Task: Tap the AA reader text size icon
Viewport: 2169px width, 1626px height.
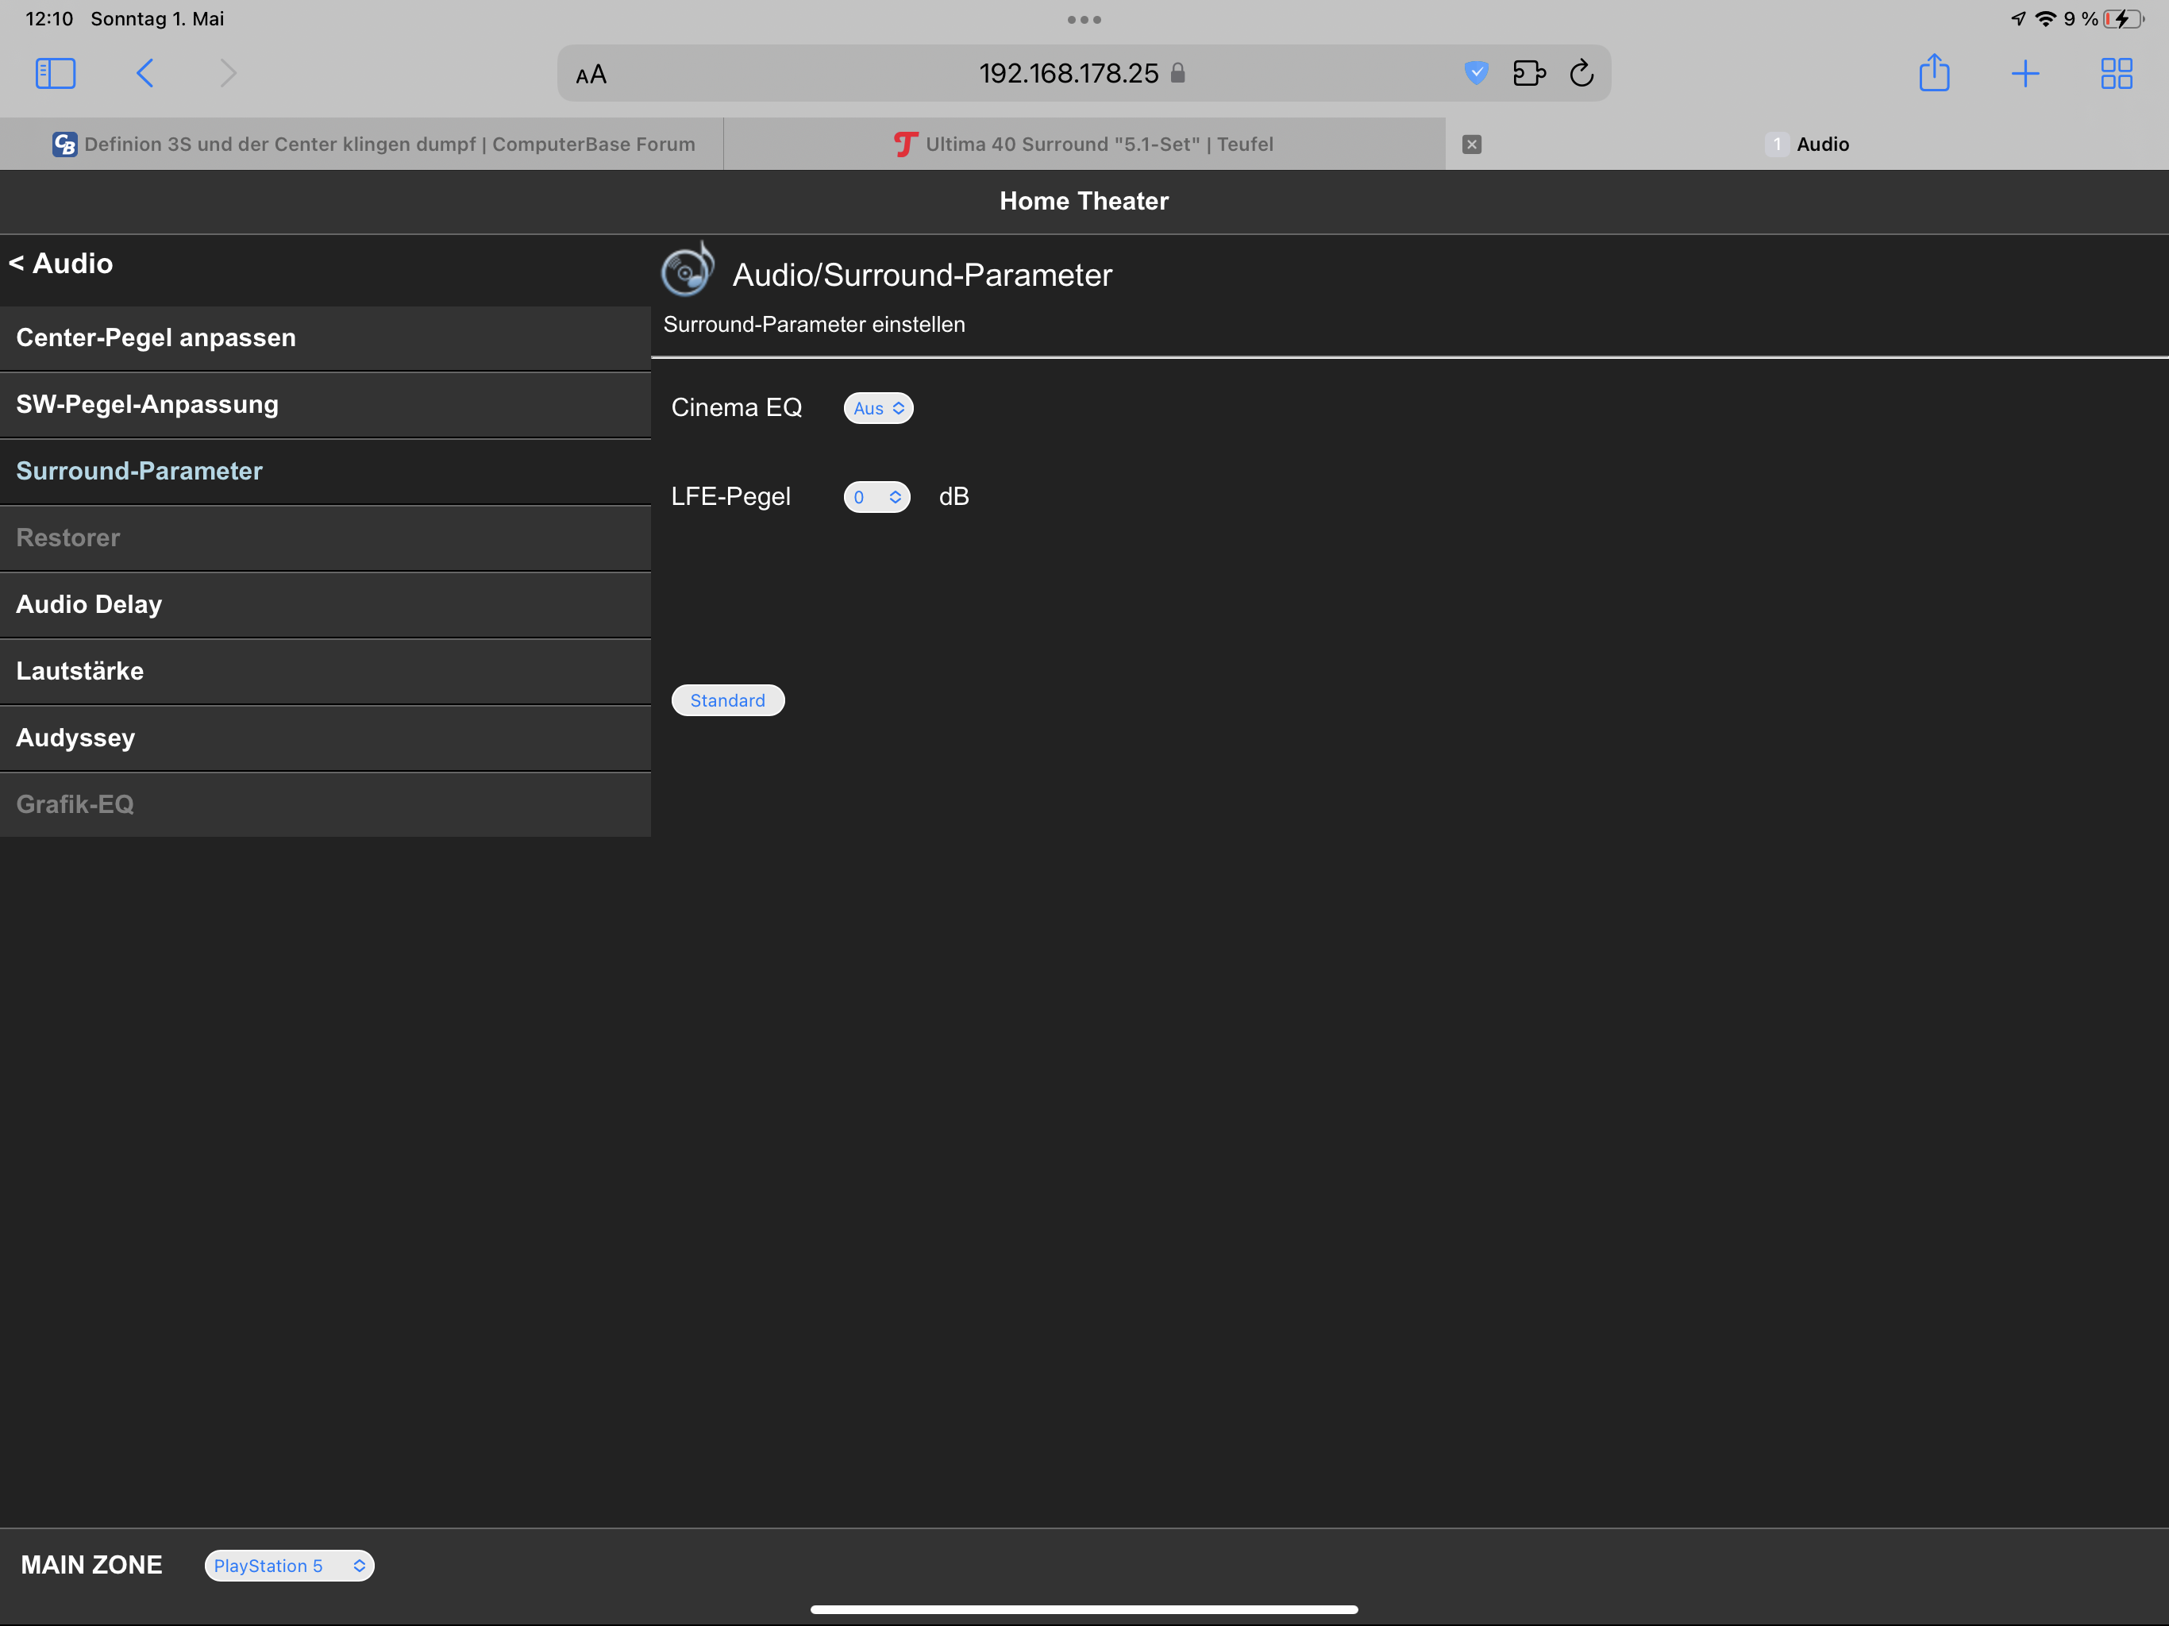Action: 591,75
